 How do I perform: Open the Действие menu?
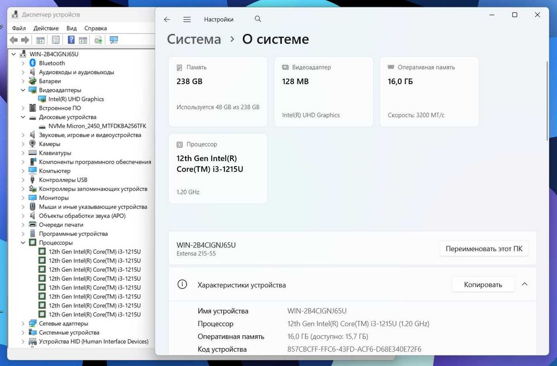46,28
